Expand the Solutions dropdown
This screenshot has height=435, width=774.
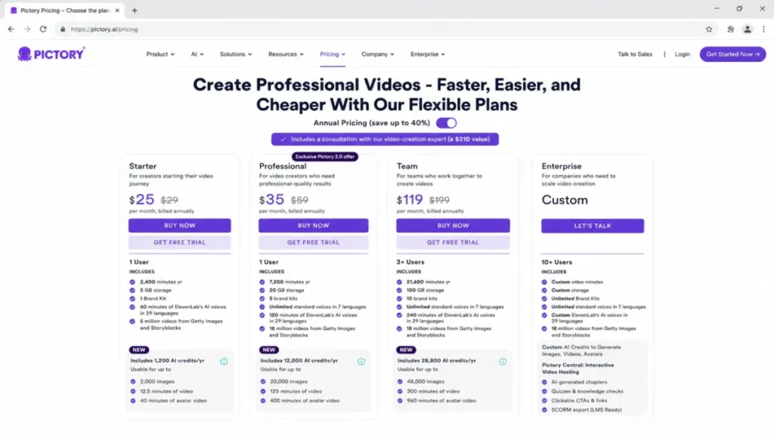(x=236, y=54)
